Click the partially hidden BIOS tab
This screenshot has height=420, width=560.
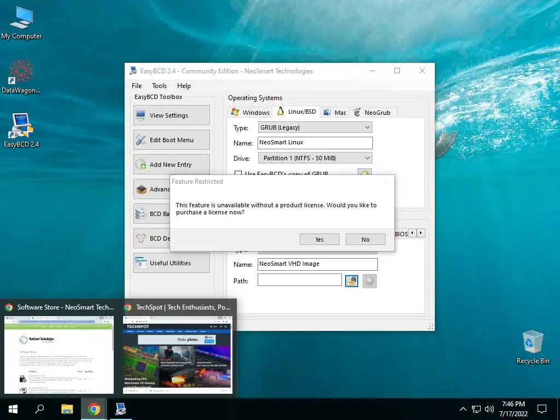tap(401, 234)
